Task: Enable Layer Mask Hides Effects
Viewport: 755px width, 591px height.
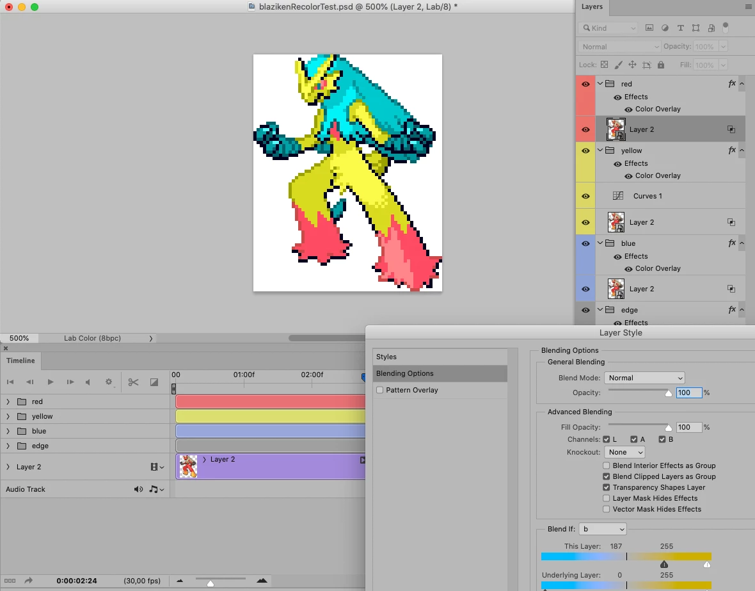Action: pos(606,498)
